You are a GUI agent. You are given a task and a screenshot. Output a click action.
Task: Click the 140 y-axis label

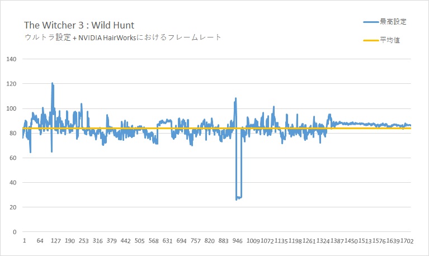pos(11,59)
